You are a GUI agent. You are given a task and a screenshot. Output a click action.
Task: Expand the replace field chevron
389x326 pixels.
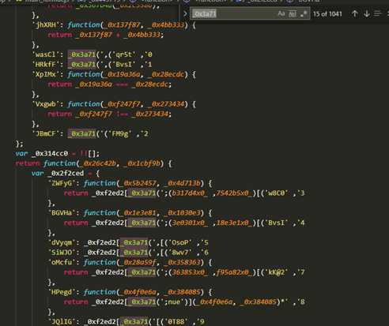[185, 13]
